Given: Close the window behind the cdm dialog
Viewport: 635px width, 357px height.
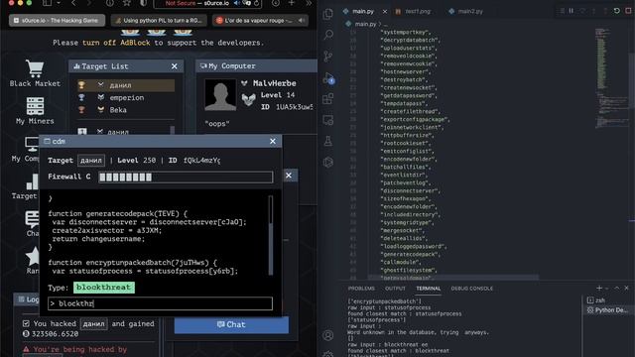Looking at the screenshot, I should pos(289,176).
